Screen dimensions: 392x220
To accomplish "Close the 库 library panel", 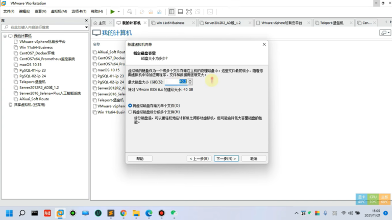I will coord(86,20).
